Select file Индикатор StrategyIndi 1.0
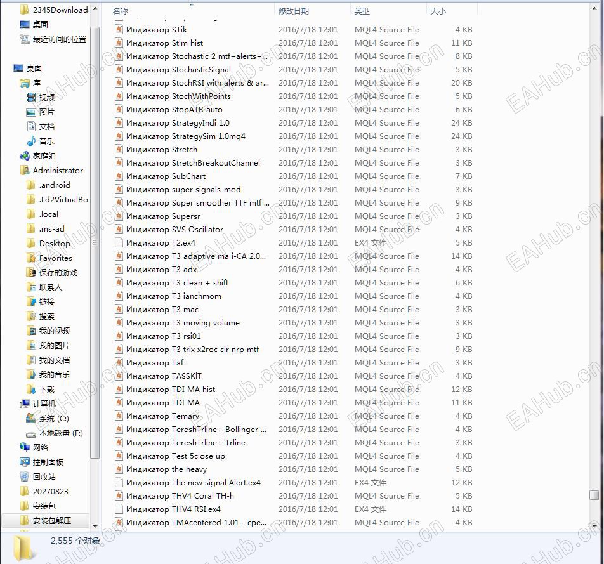 (178, 123)
